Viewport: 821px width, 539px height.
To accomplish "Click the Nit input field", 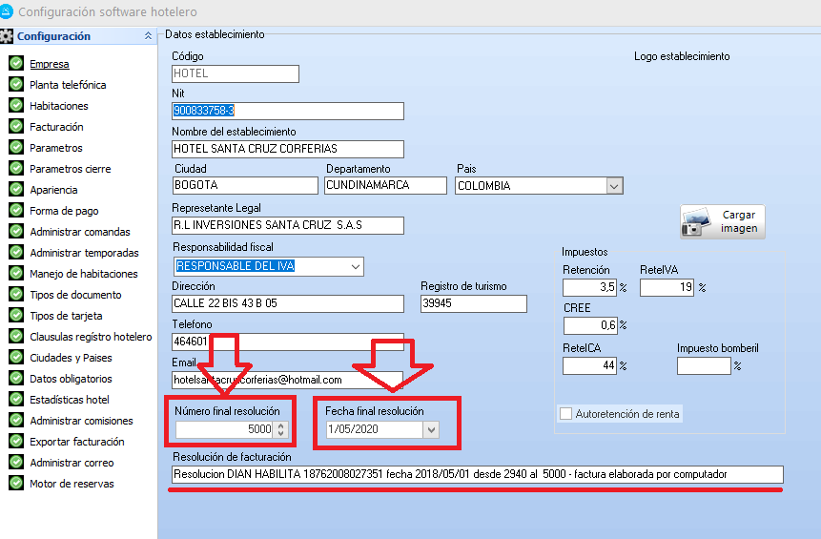I will [287, 111].
